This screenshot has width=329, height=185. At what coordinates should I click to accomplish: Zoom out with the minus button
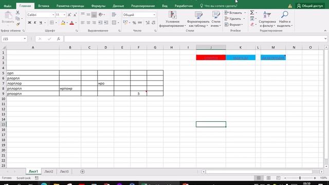tap(285, 178)
